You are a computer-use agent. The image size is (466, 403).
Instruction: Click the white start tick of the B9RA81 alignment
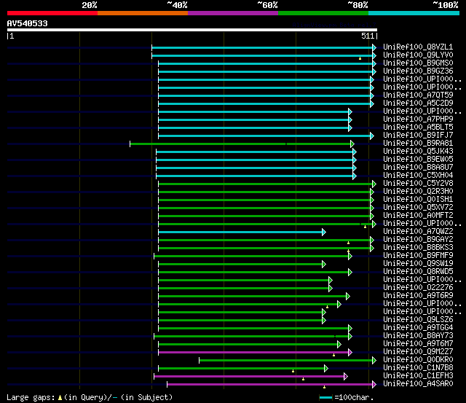click(x=130, y=144)
